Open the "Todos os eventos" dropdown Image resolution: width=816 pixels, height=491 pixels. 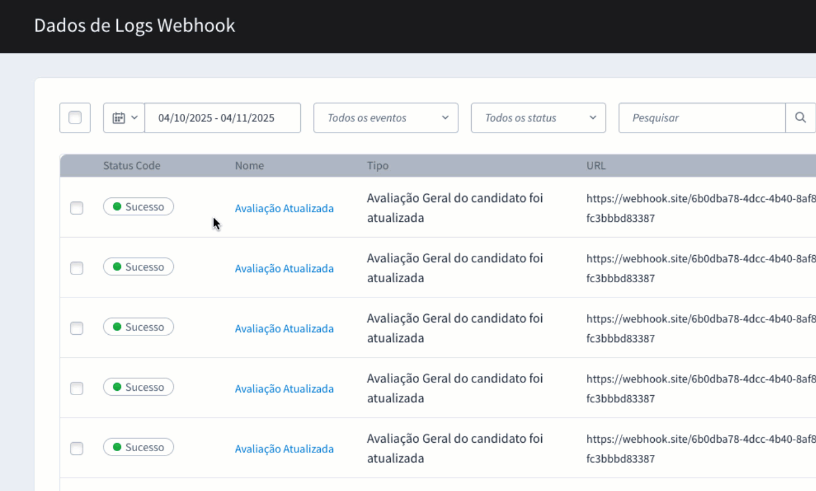click(x=385, y=118)
